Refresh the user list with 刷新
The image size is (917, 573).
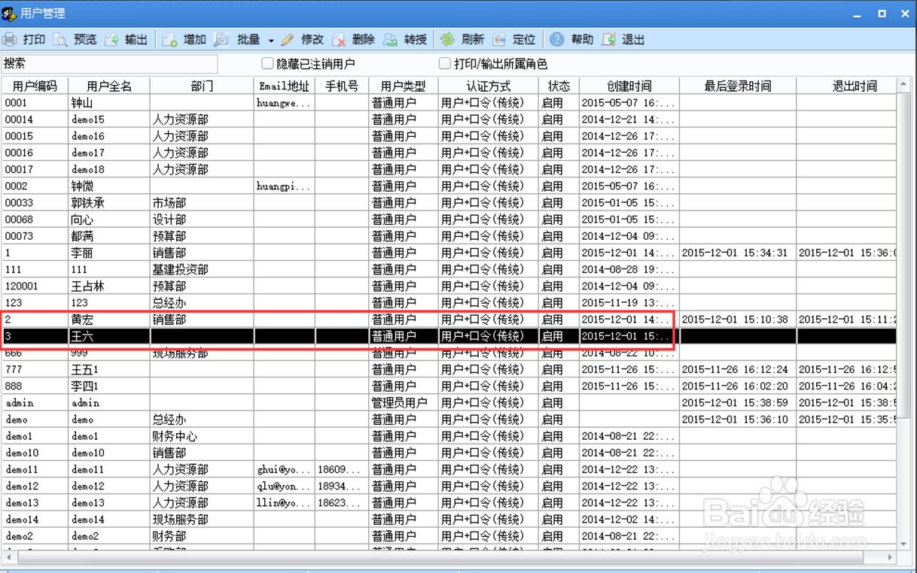coord(448,40)
